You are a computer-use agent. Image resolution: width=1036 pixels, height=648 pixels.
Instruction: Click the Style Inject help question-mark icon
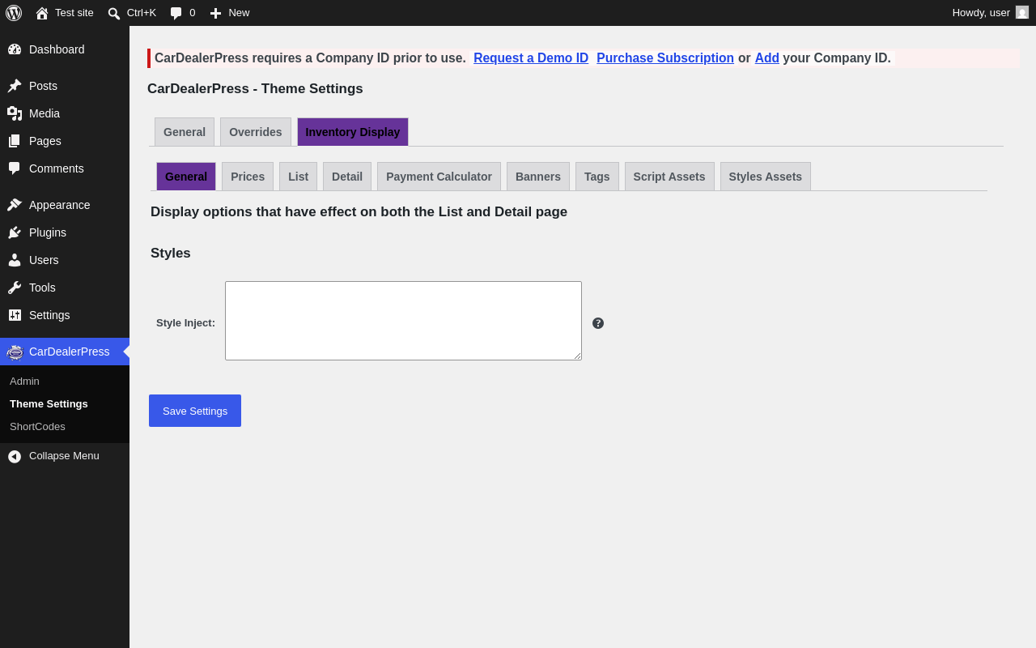click(x=598, y=323)
